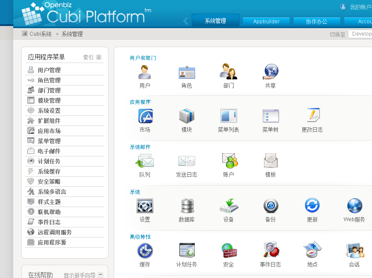Click the left arrow before the tabs
The width and height of the screenshot is (372, 278).
[x=186, y=21]
